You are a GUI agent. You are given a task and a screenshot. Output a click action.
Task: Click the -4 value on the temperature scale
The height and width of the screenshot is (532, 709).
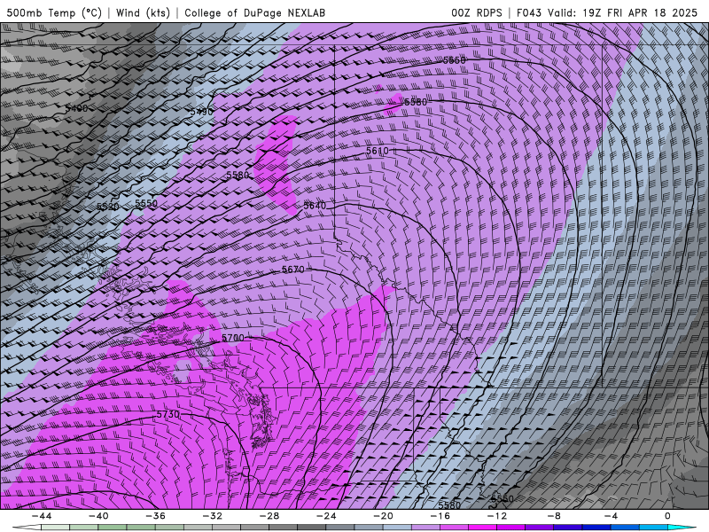pyautogui.click(x=612, y=516)
